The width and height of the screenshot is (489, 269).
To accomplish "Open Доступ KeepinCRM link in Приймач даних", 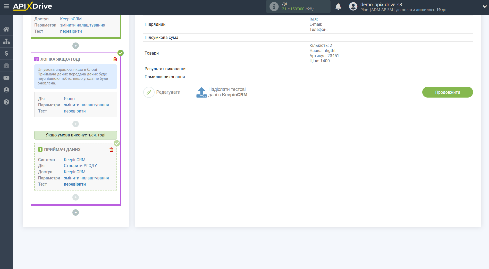I will click(x=75, y=172).
